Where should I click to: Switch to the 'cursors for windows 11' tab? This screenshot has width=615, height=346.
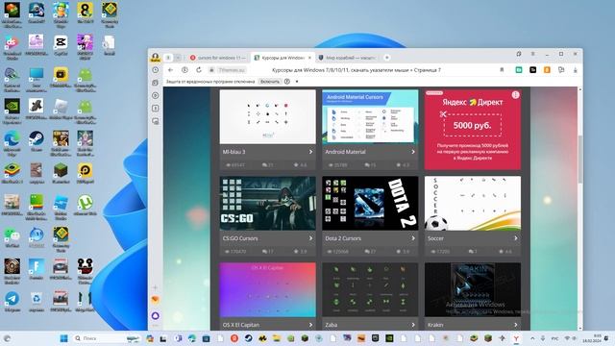coord(218,58)
